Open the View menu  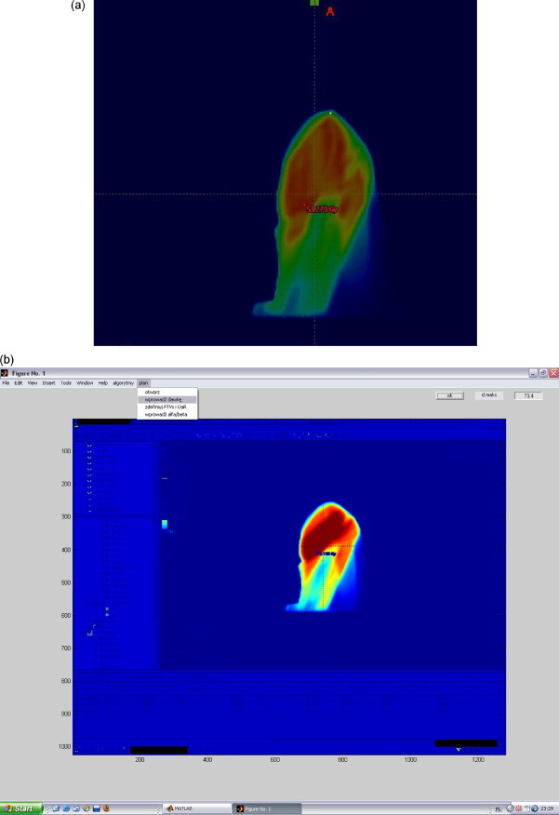click(33, 383)
